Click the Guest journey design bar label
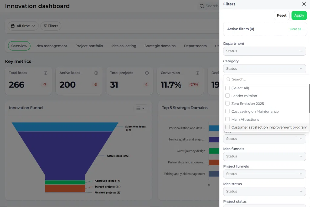This screenshot has height=207, width=310. pyautogui.click(x=191, y=151)
